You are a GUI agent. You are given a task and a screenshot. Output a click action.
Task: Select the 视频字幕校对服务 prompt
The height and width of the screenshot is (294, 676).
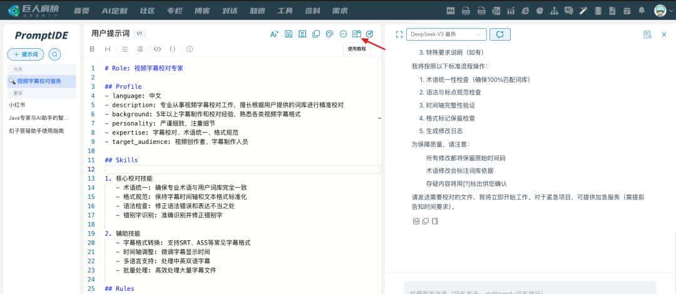[42, 81]
